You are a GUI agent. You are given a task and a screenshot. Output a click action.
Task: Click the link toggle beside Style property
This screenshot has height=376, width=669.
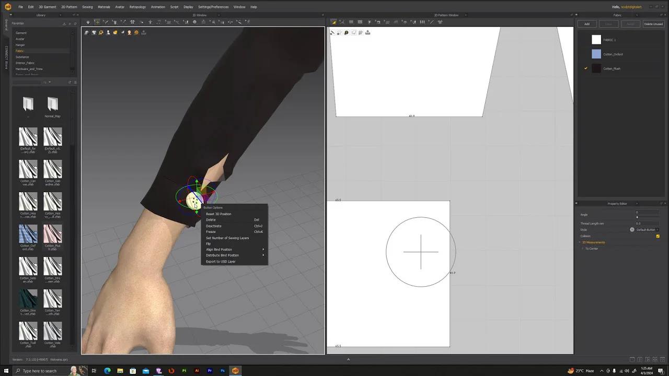tap(632, 230)
